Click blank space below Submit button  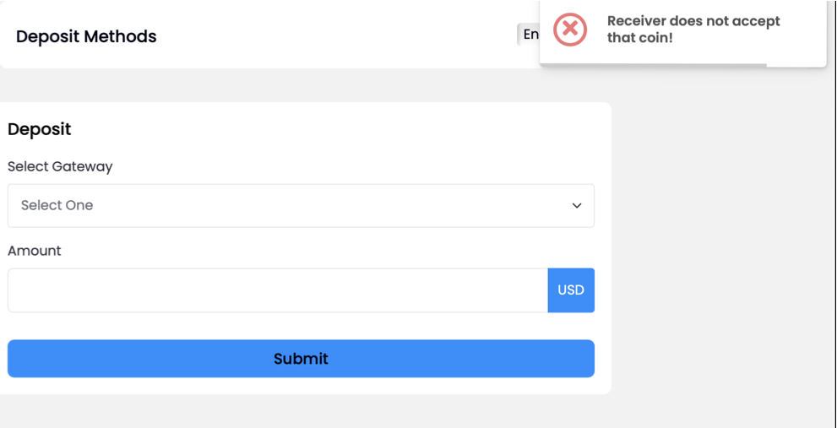[x=301, y=386]
